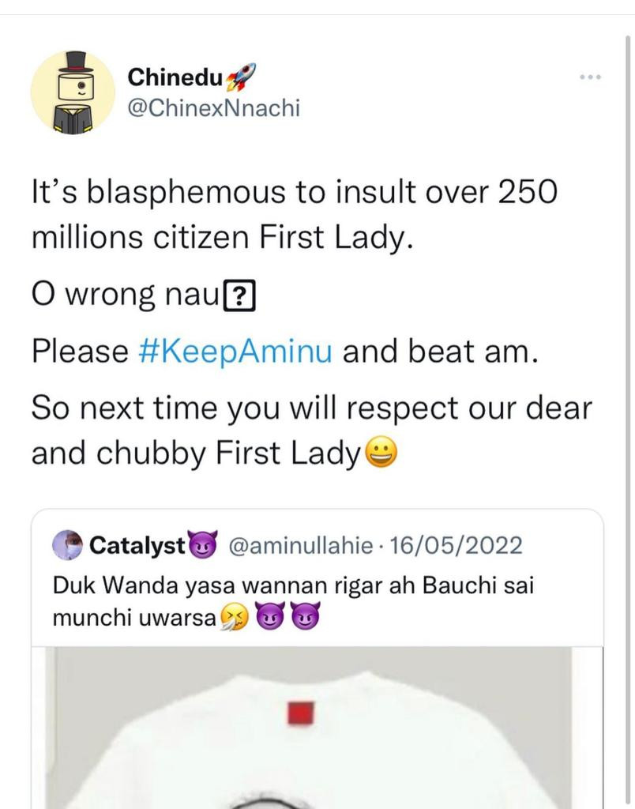Click the tweet text about blasphemous insult
The height and width of the screenshot is (809, 635).
point(295,214)
